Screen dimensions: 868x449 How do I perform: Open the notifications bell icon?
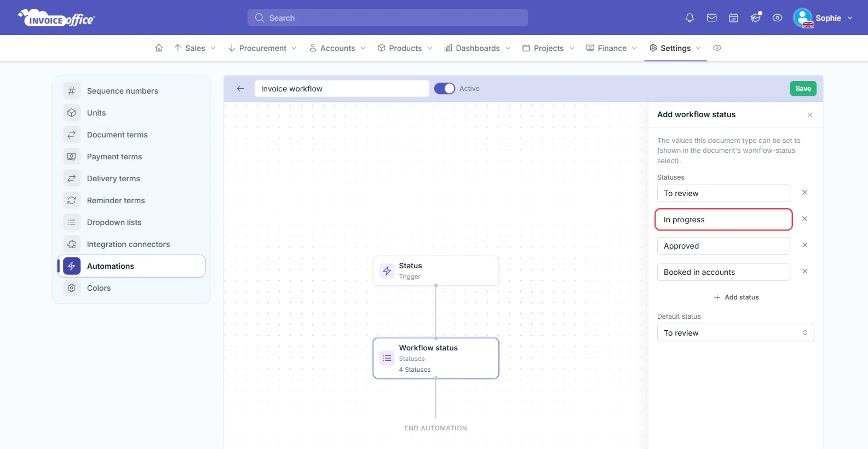tap(689, 18)
